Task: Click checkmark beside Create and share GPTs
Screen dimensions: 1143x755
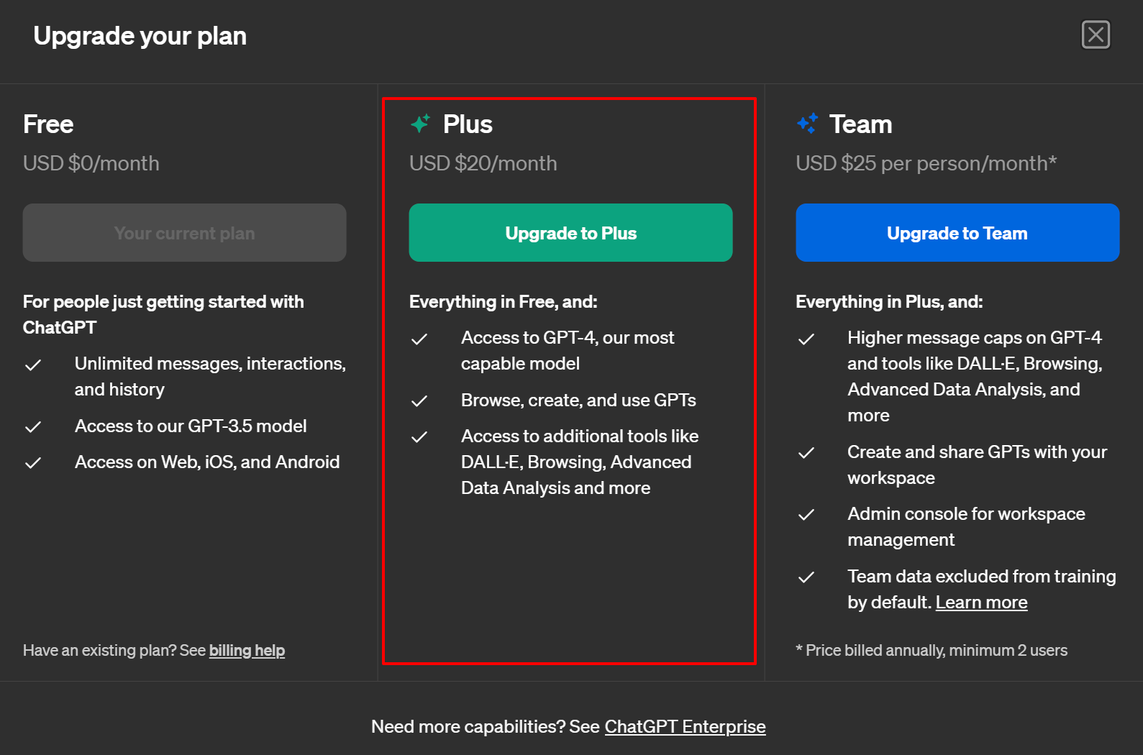Action: [x=806, y=452]
